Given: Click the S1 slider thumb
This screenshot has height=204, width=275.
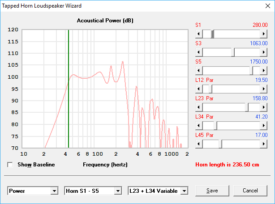Looking at the screenshot, I should [x=212, y=34].
